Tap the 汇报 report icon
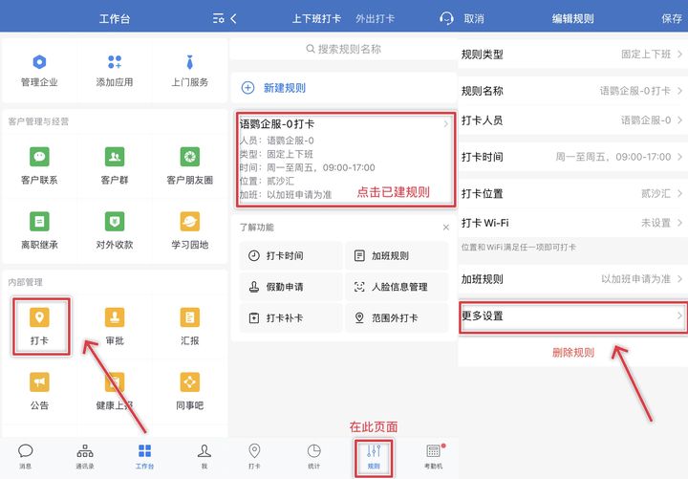Image resolution: width=688 pixels, height=479 pixels. (190, 325)
